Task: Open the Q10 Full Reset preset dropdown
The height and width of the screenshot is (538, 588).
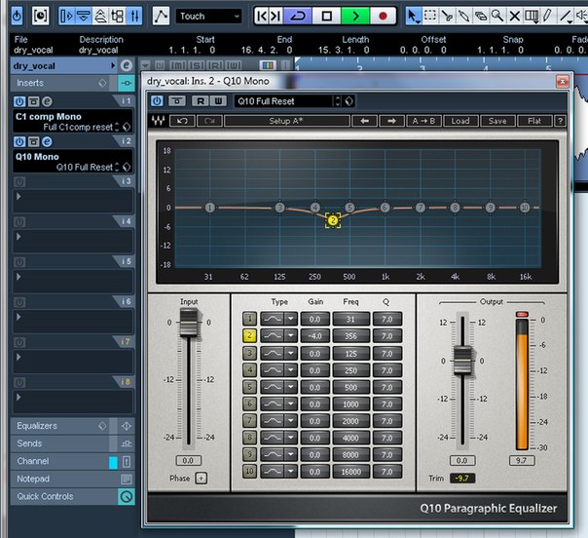Action: pos(284,101)
